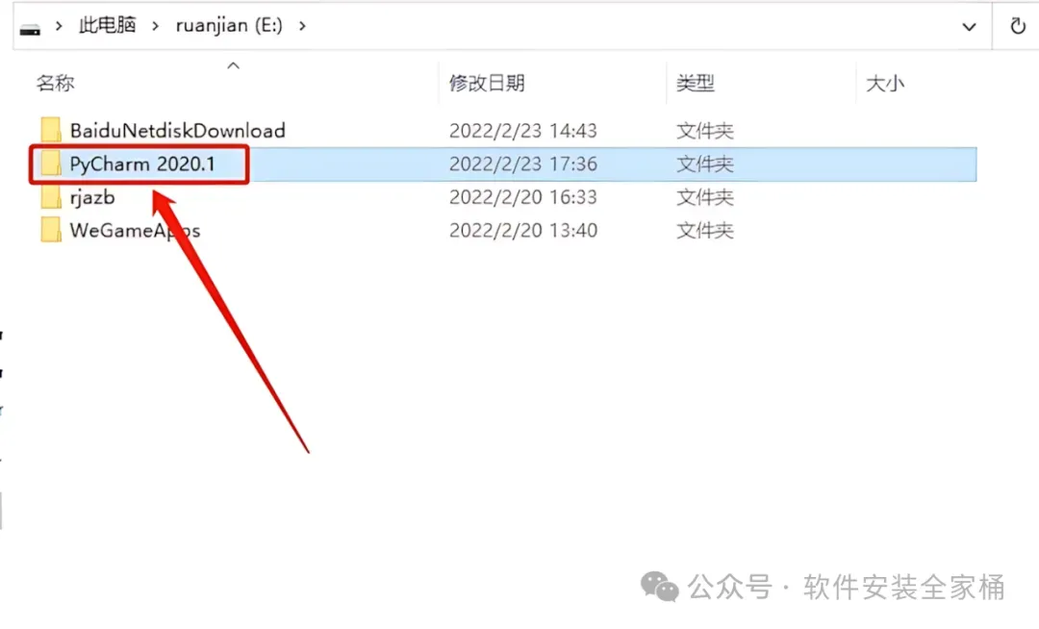Expand the chevron before 此电脑
The height and width of the screenshot is (629, 1039).
click(59, 26)
